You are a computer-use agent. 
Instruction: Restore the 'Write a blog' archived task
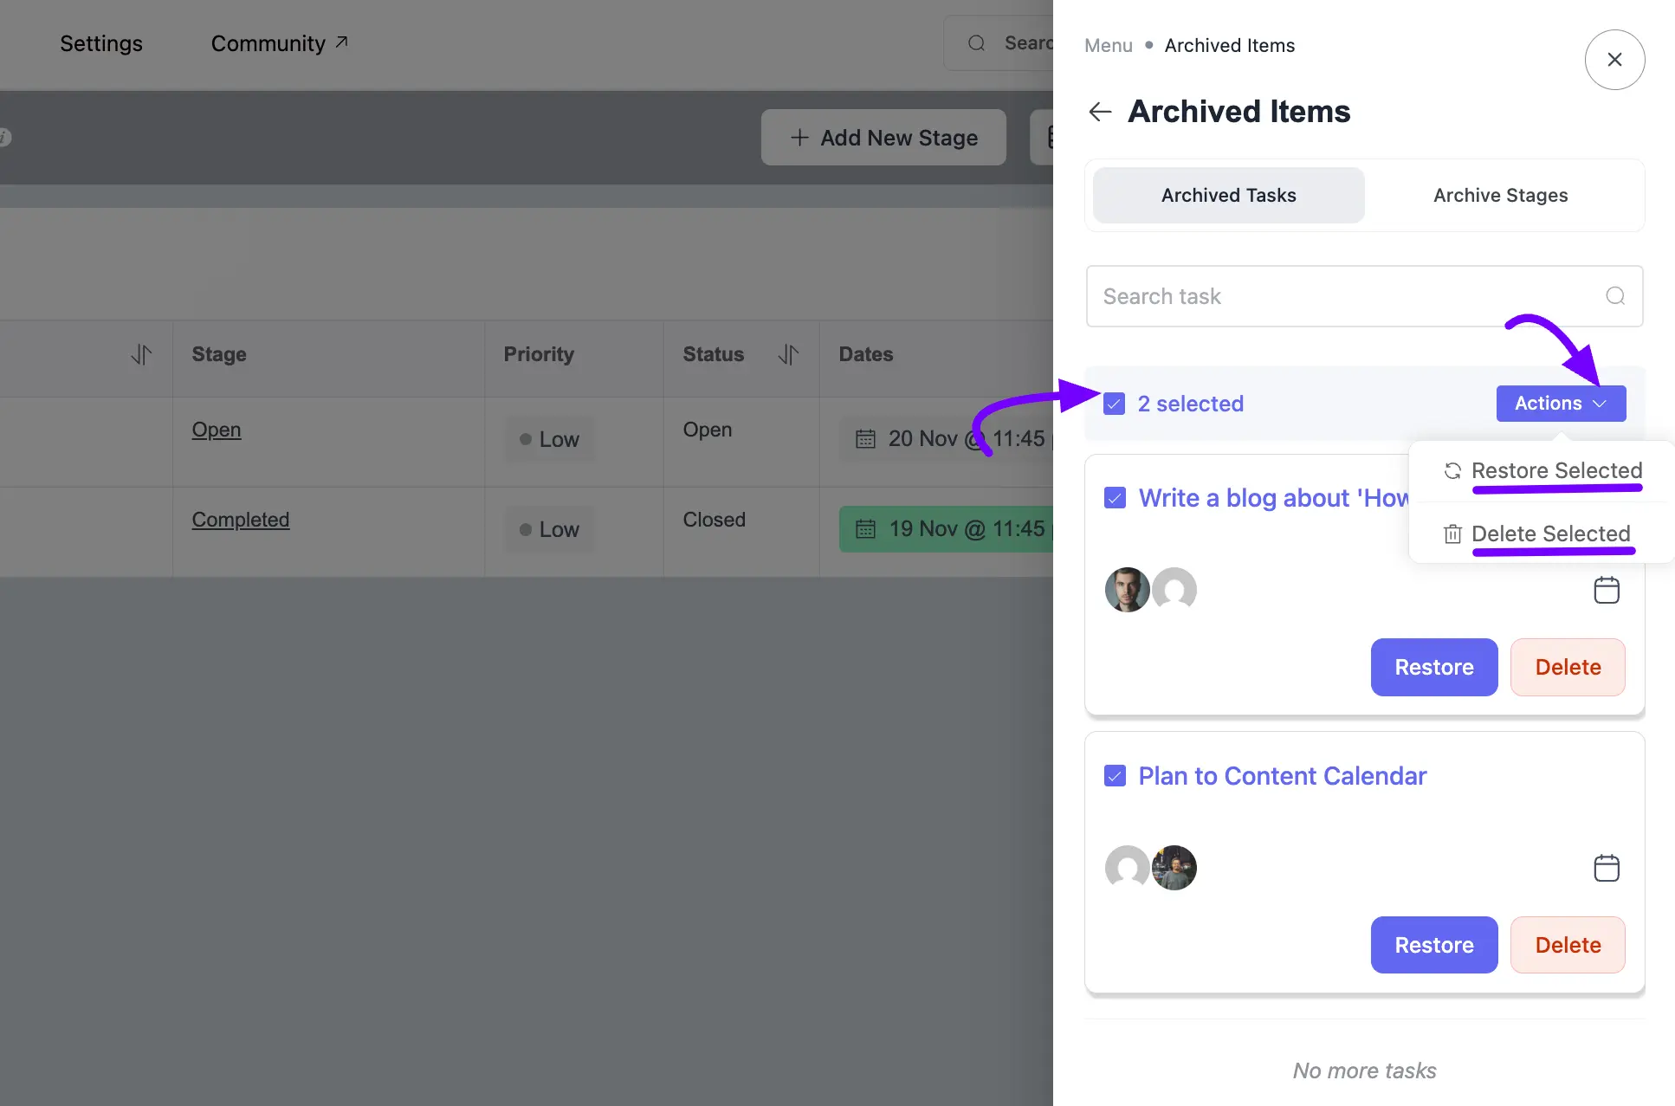pos(1433,667)
